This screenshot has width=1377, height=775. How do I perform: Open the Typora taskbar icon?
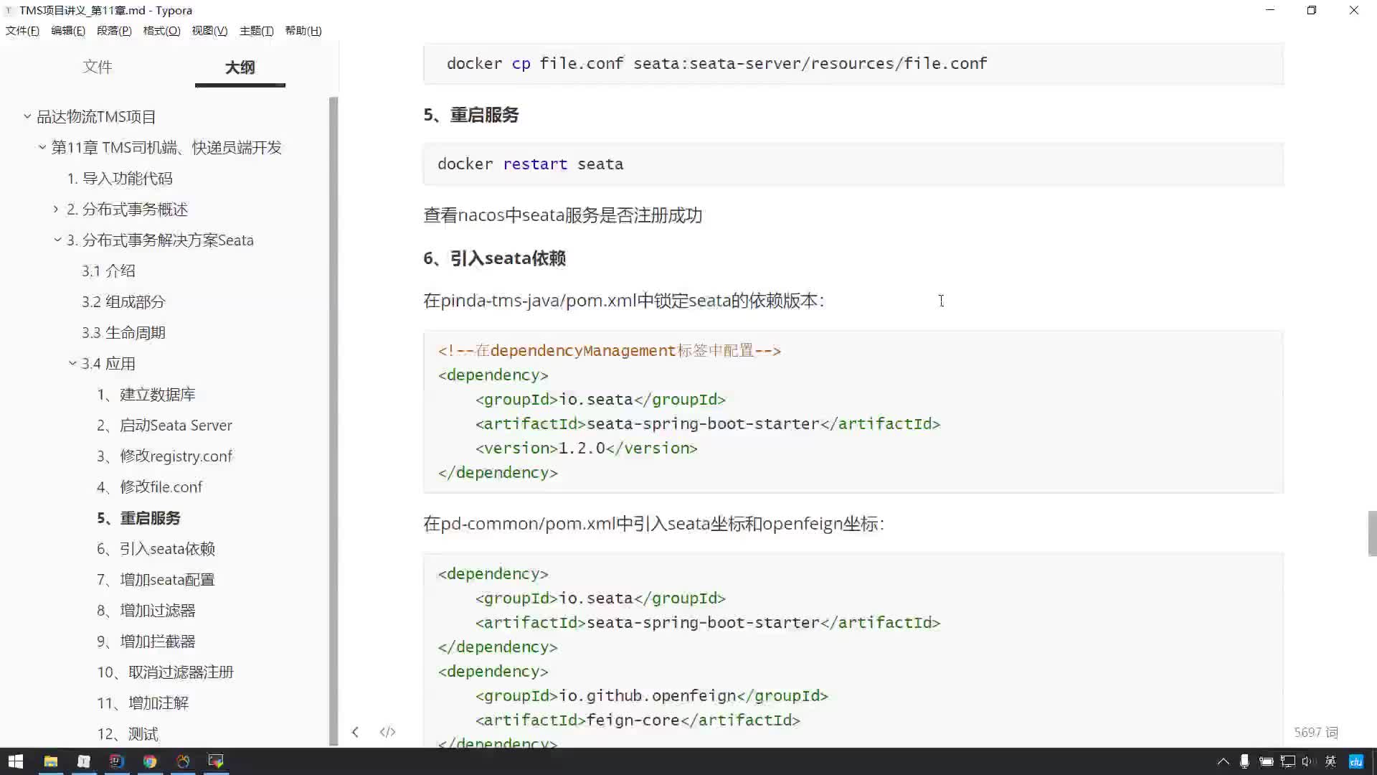[x=84, y=761]
